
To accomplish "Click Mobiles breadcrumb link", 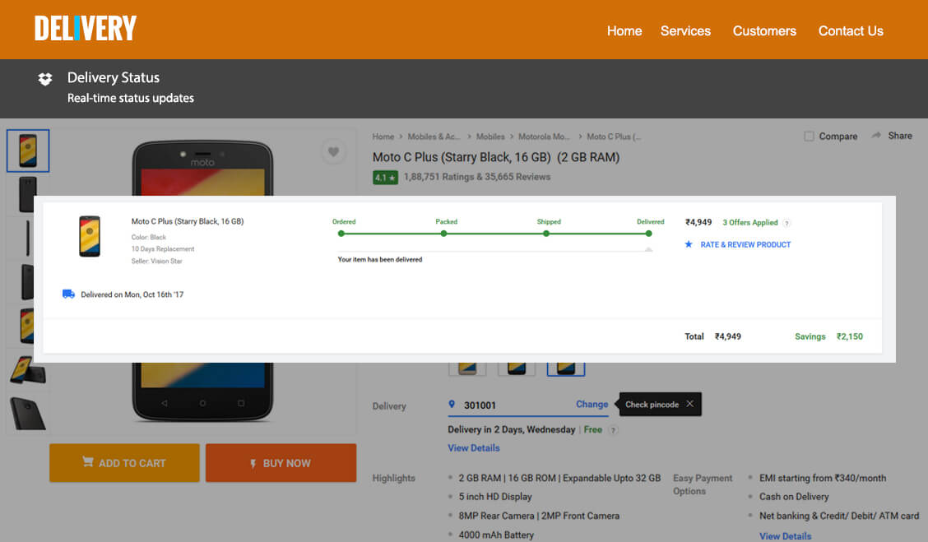I will point(490,137).
